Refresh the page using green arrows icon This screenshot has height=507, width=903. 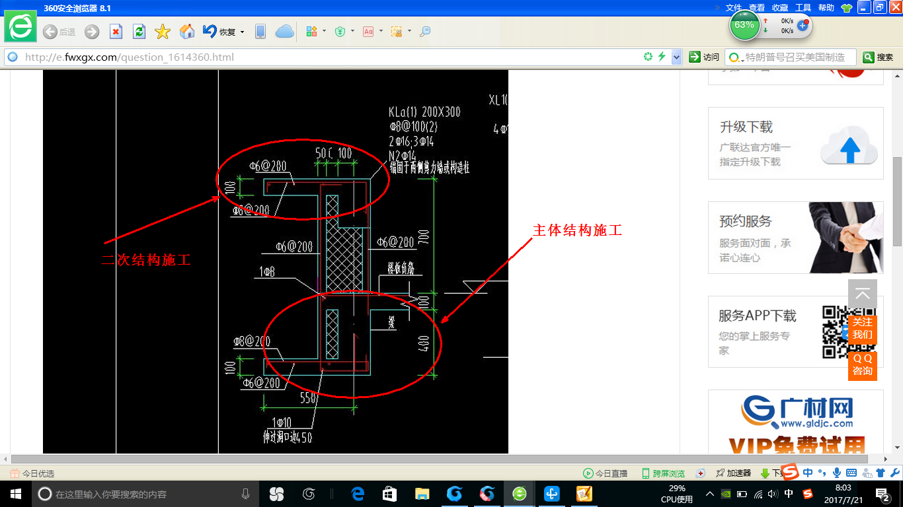coord(139,32)
